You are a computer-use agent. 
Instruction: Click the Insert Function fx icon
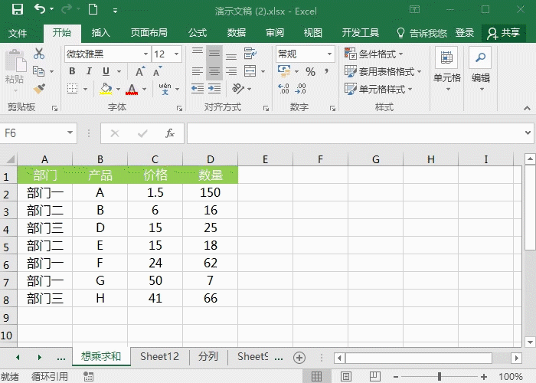(170, 133)
